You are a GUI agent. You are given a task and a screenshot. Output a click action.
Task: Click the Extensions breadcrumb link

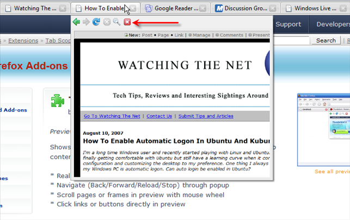click(x=23, y=41)
